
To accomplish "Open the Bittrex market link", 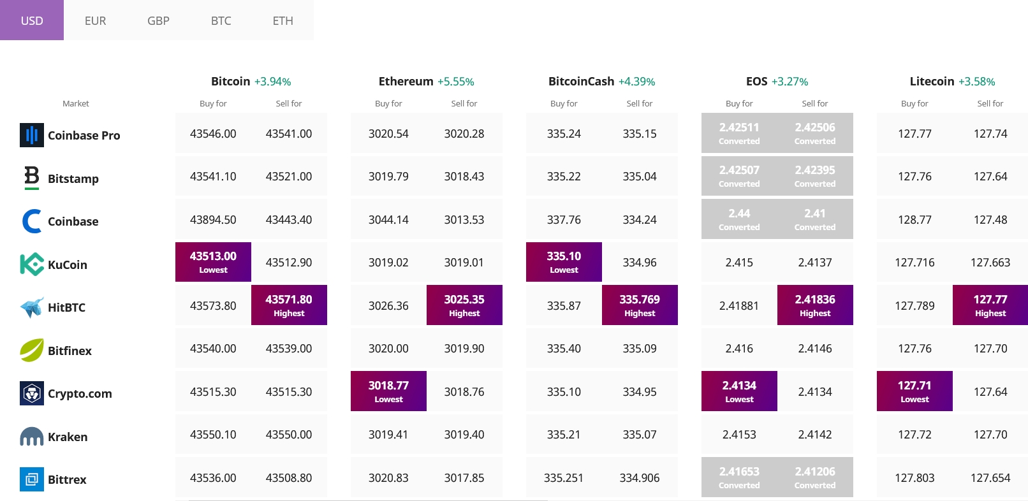I will 67,479.
